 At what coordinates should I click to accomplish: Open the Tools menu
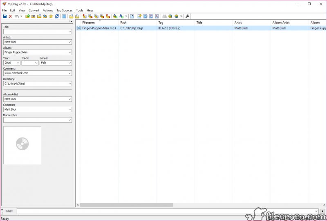tap(79, 10)
